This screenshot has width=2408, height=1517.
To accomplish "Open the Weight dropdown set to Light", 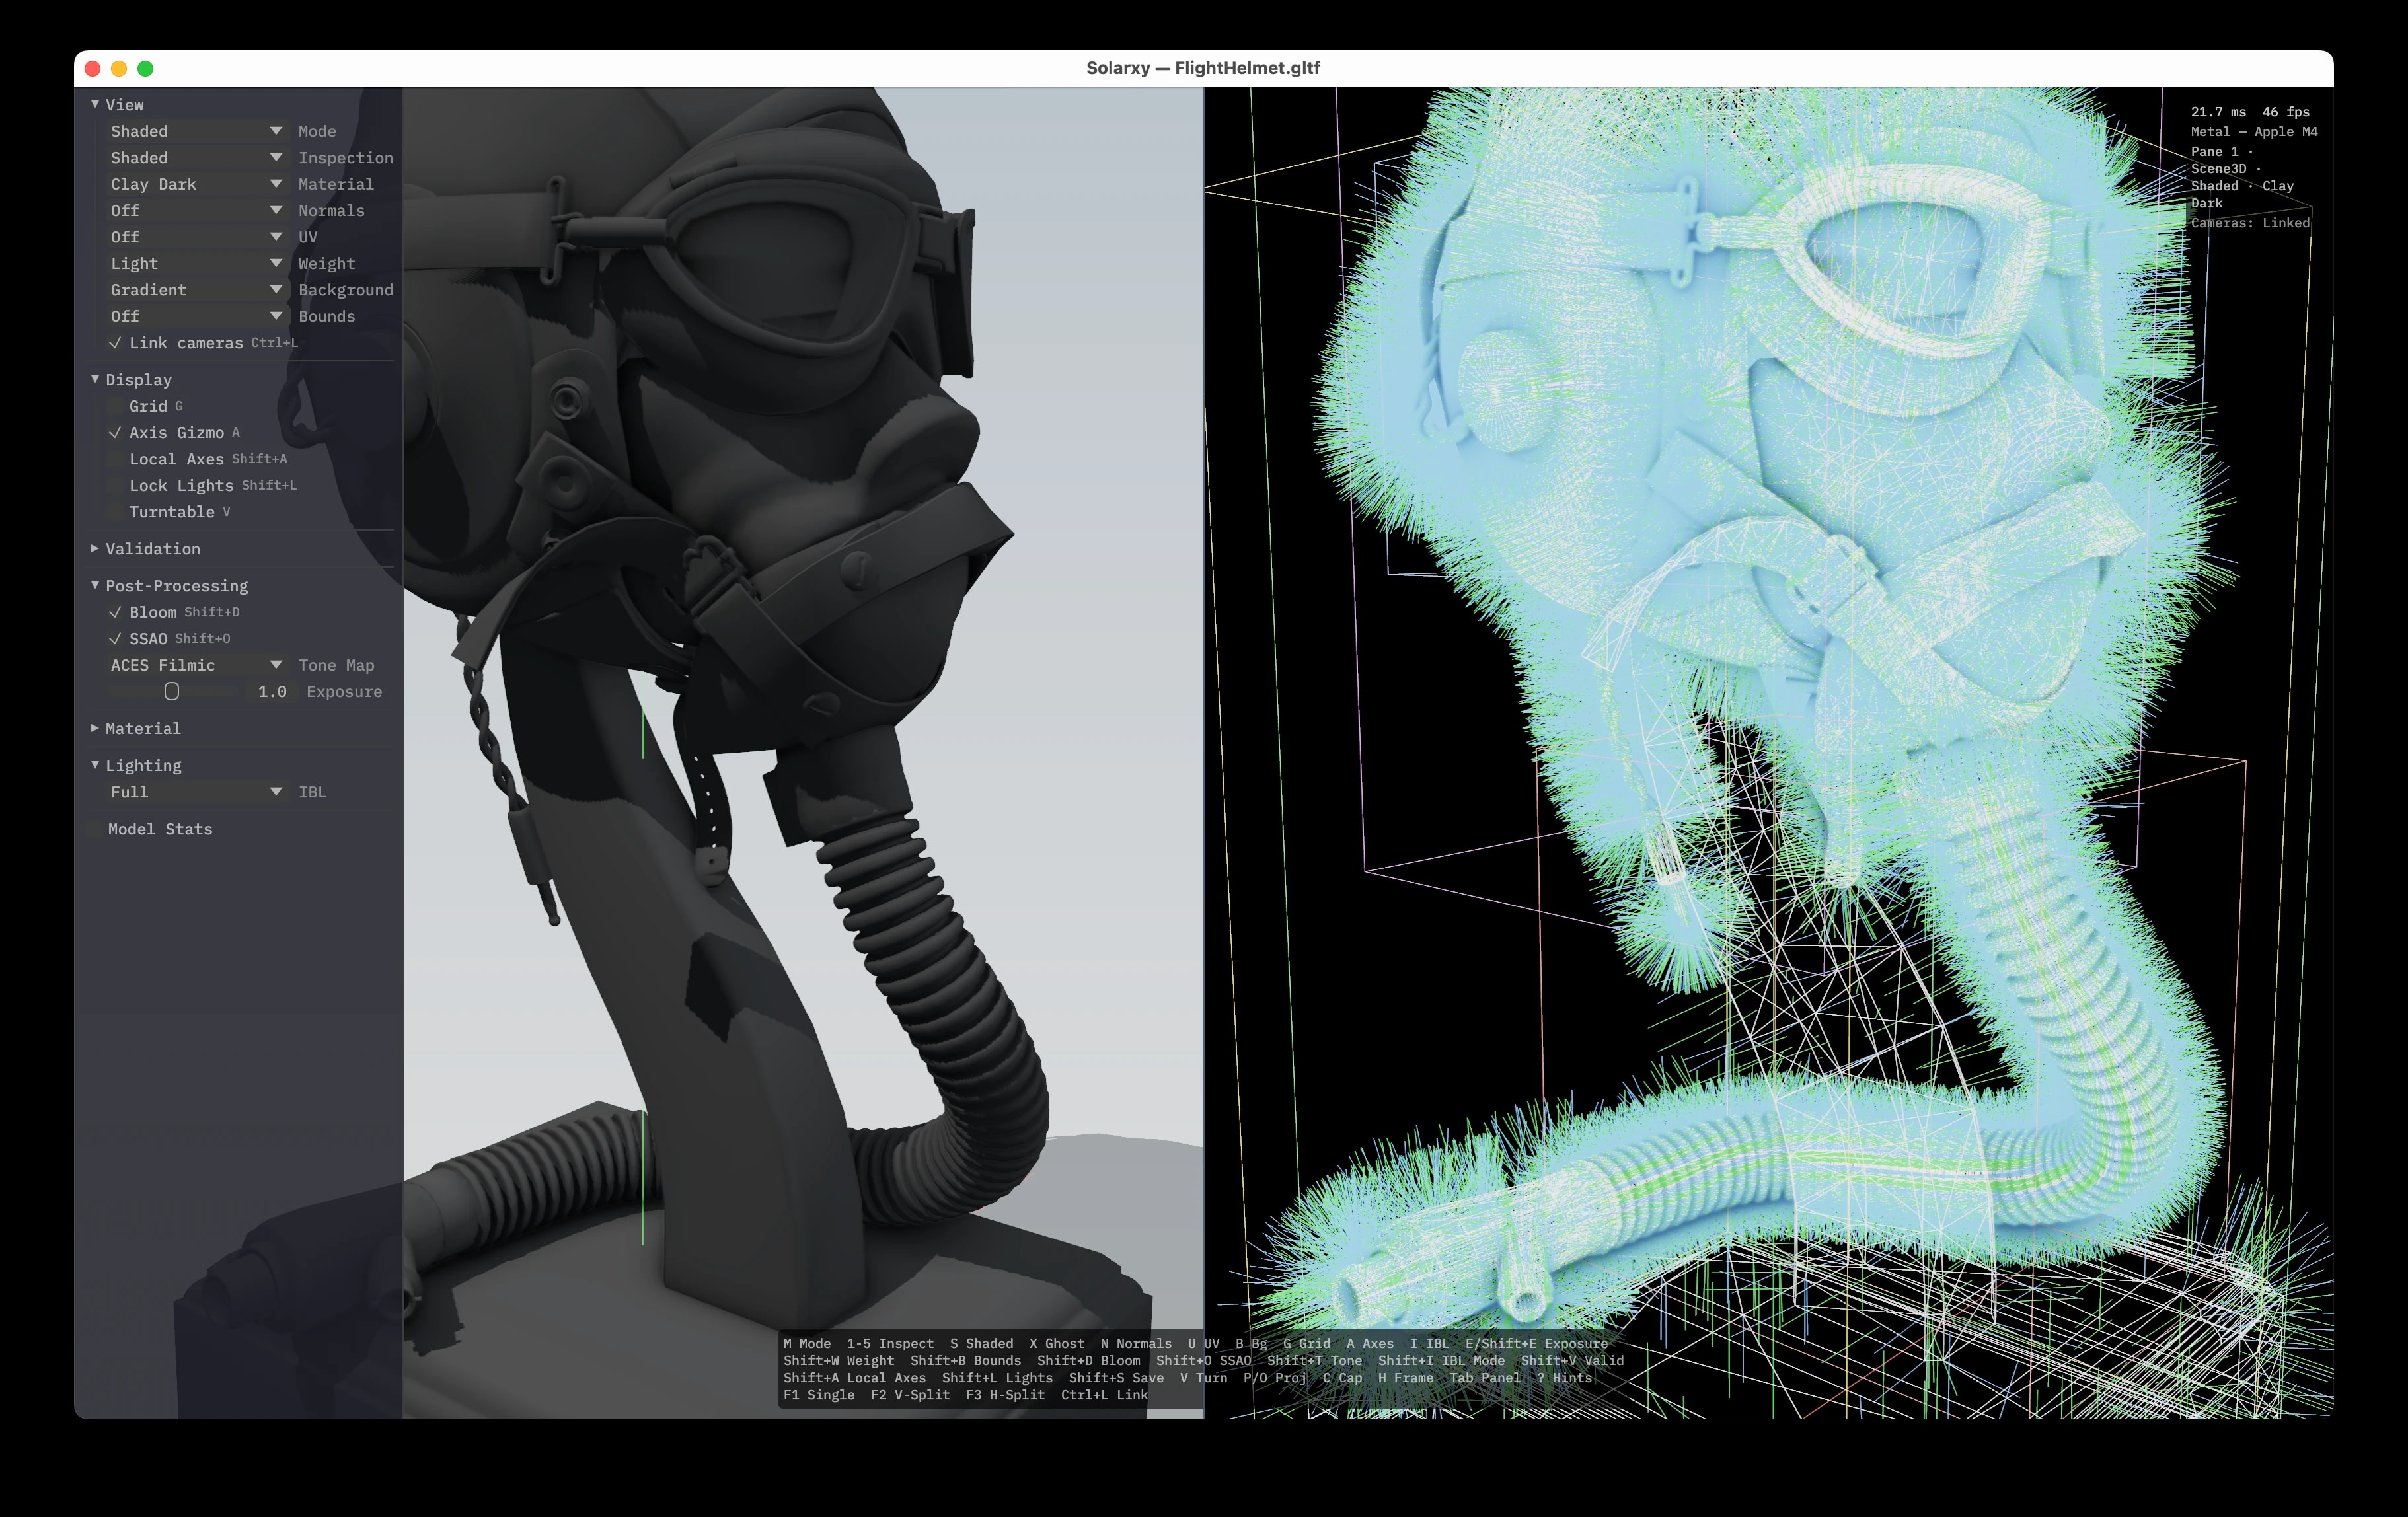I will [x=197, y=263].
